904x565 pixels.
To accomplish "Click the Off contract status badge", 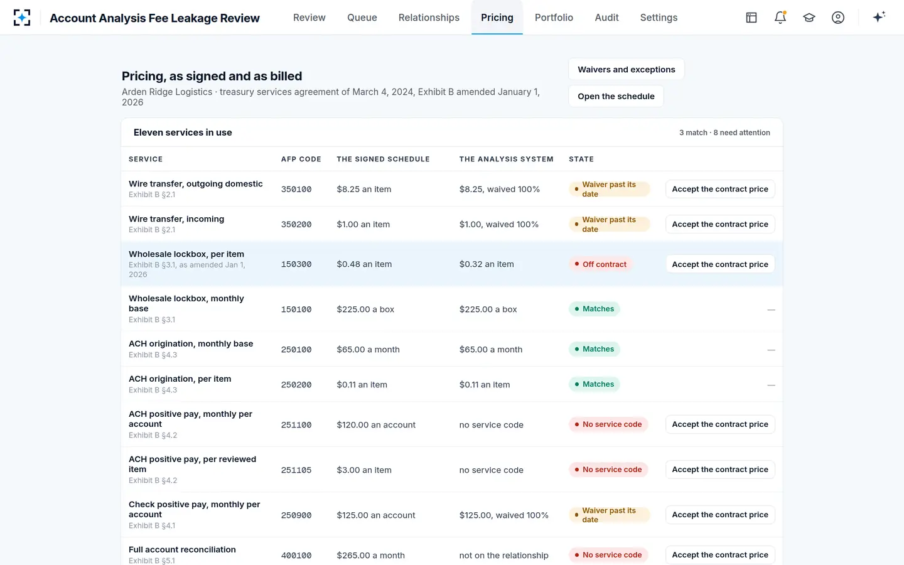I will 601,264.
